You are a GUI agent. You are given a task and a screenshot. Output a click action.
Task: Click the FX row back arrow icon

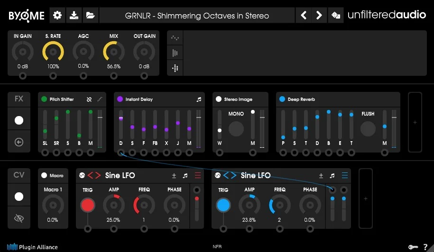click(19, 142)
